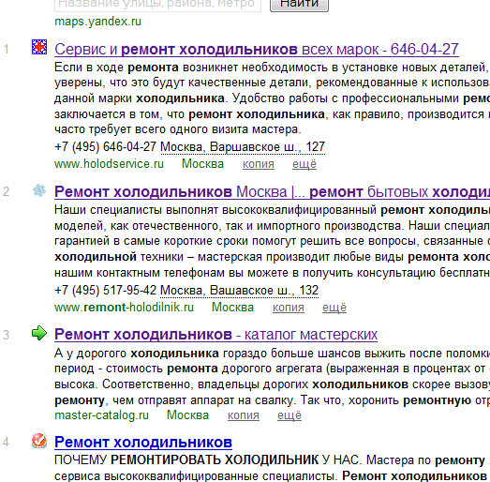Click the green arrow favicon of master-catalog result
This screenshot has height=482, width=490.
pos(39,333)
